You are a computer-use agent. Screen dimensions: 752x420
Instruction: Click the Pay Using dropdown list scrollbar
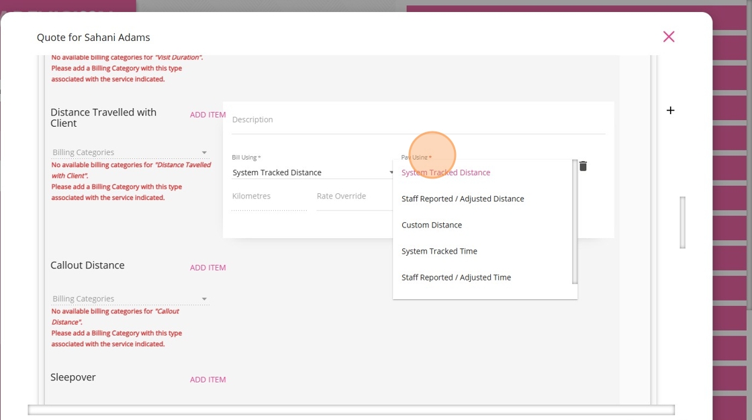click(575, 221)
